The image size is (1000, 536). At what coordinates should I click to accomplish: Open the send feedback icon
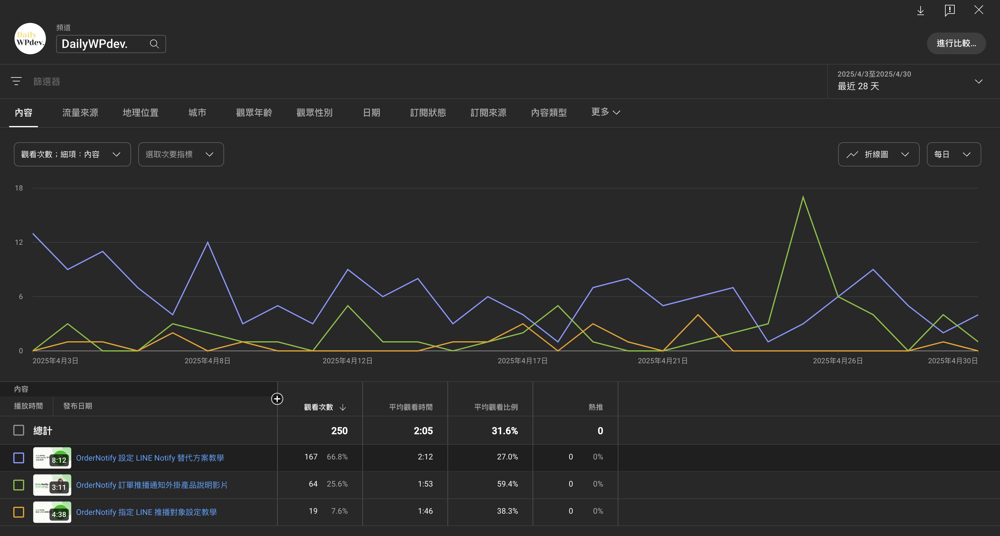950,11
